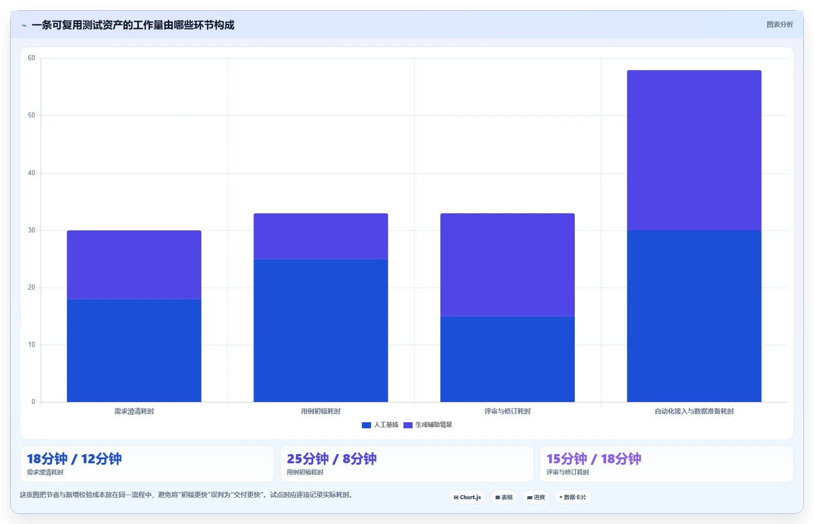Click the x-axis label 评审与修订耗时

coord(507,411)
